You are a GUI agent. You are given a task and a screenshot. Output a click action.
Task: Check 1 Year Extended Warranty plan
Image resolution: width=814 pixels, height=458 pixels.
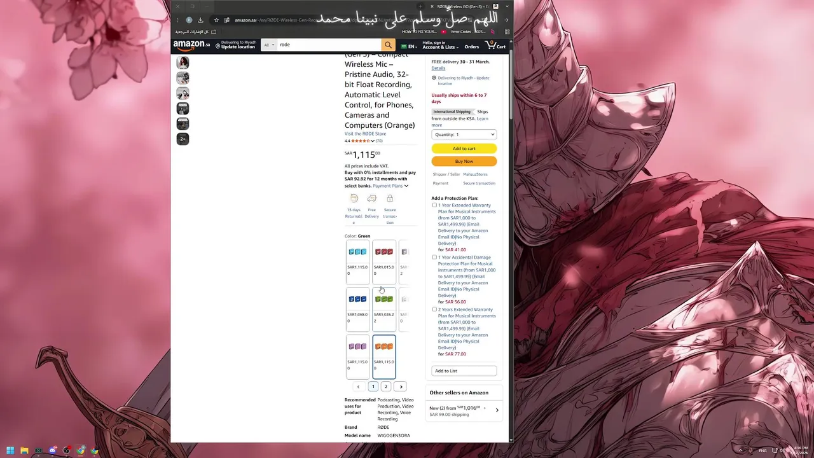(x=434, y=205)
